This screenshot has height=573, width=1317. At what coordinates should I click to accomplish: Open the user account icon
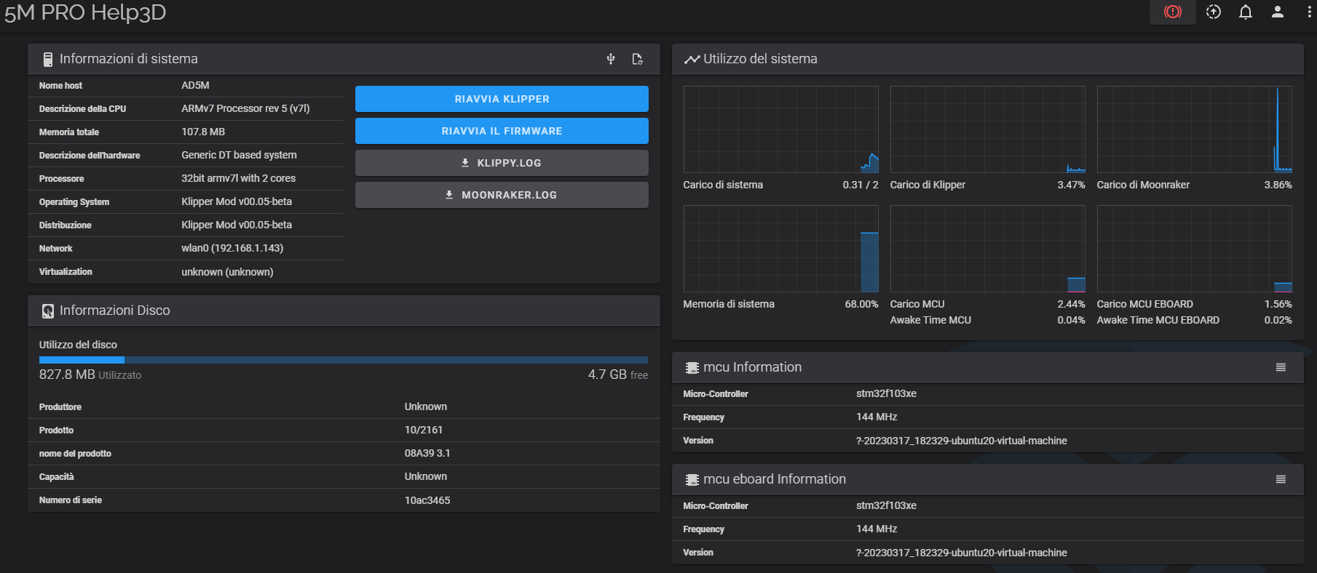click(x=1277, y=12)
